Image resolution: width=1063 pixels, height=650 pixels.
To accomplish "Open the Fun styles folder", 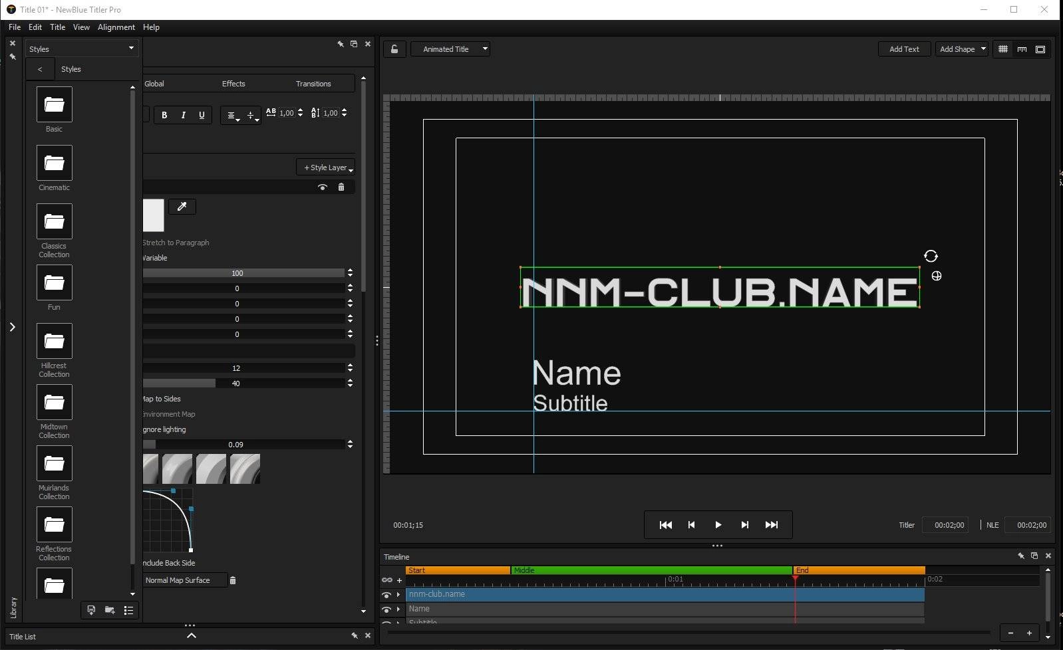I will 54,282.
